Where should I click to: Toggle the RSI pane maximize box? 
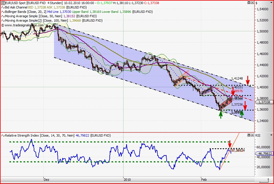tap(249, 135)
